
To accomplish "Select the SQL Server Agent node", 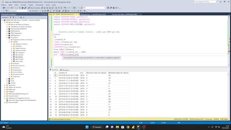I will [x=22, y=100].
